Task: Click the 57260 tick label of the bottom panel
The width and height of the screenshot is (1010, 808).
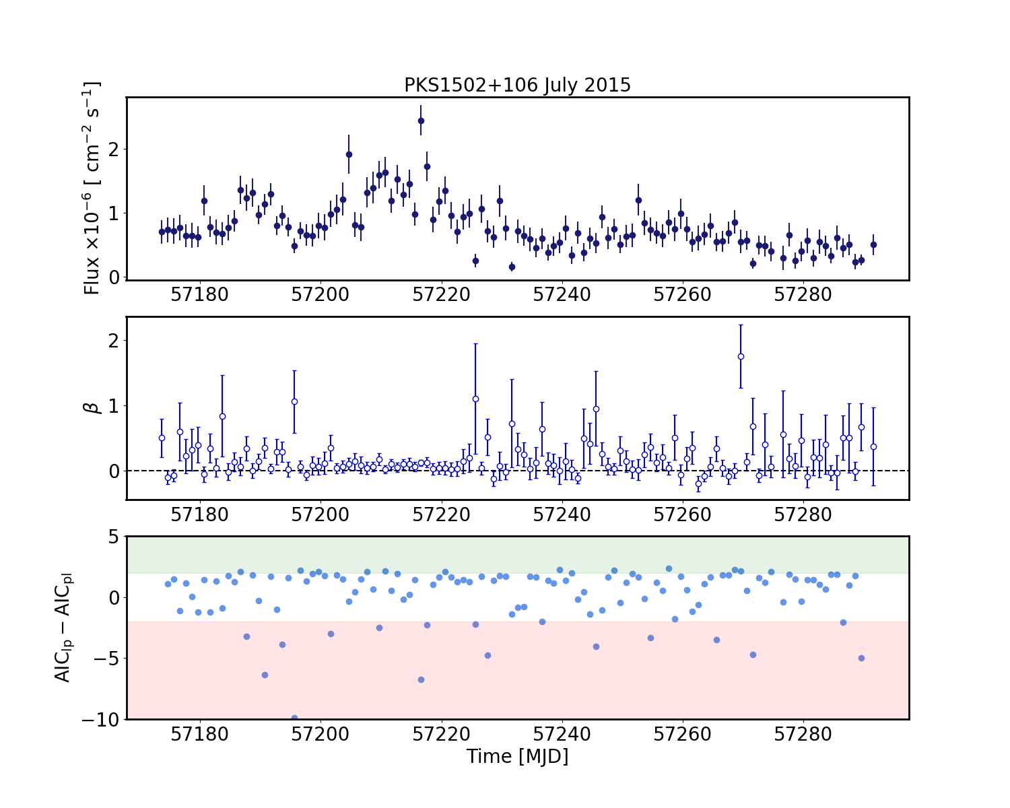Action: [x=683, y=734]
